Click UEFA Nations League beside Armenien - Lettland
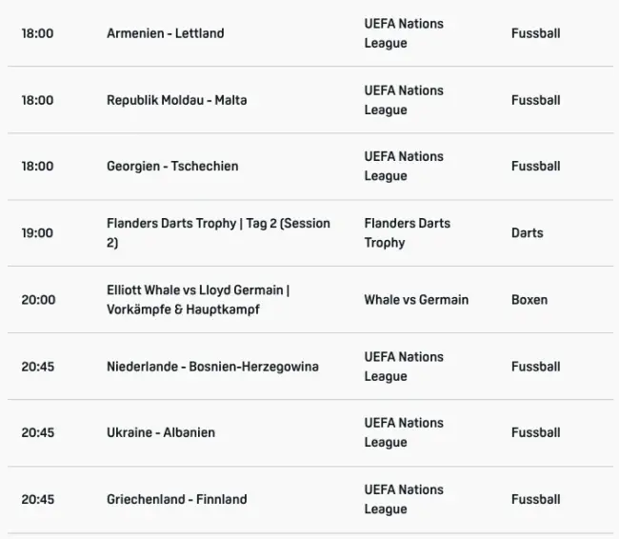The image size is (619, 539). [404, 33]
